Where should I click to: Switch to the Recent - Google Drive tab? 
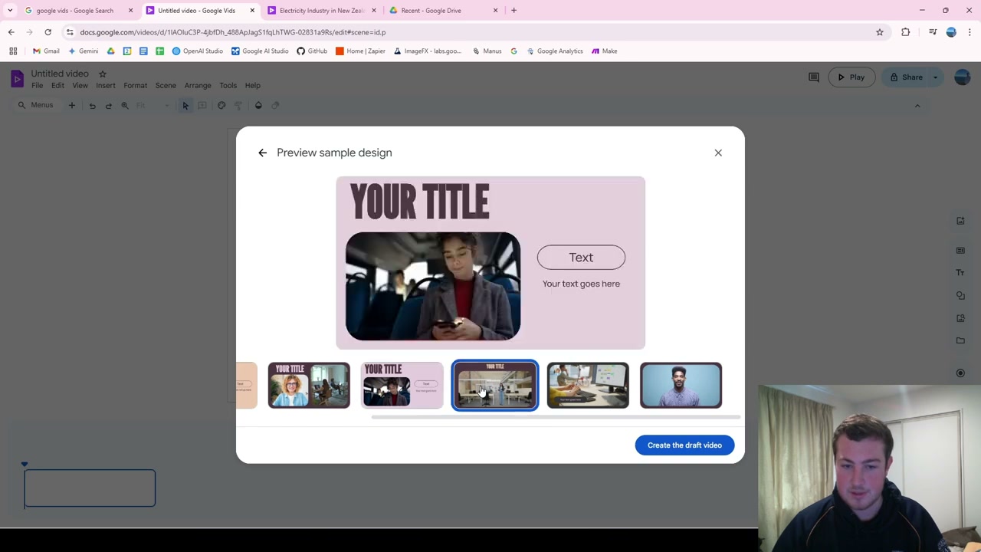[x=442, y=11]
